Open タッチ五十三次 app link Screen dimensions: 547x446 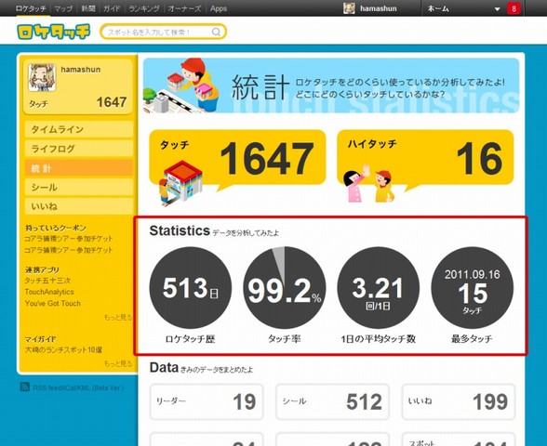(x=47, y=281)
